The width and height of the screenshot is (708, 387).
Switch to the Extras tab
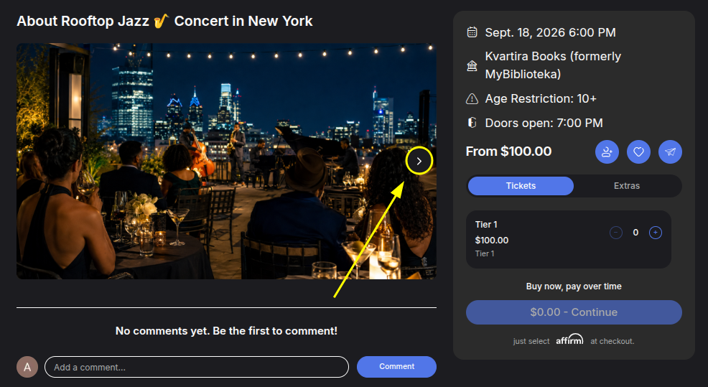click(627, 185)
